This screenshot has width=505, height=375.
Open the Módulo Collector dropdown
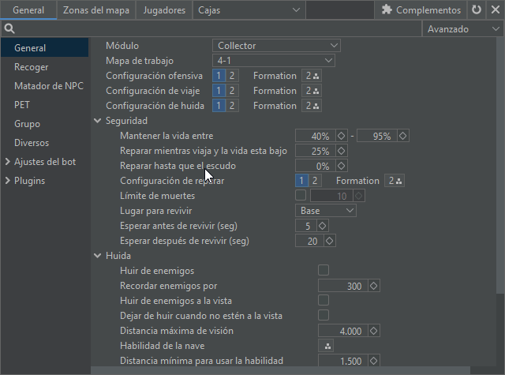[276, 46]
